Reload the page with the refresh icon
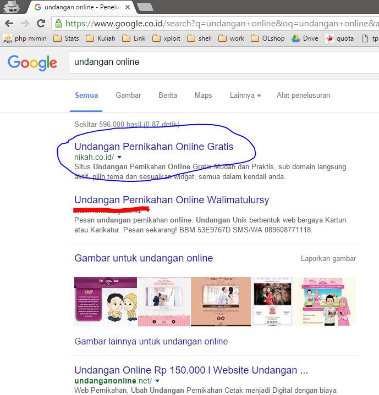The image size is (379, 395). (41, 23)
